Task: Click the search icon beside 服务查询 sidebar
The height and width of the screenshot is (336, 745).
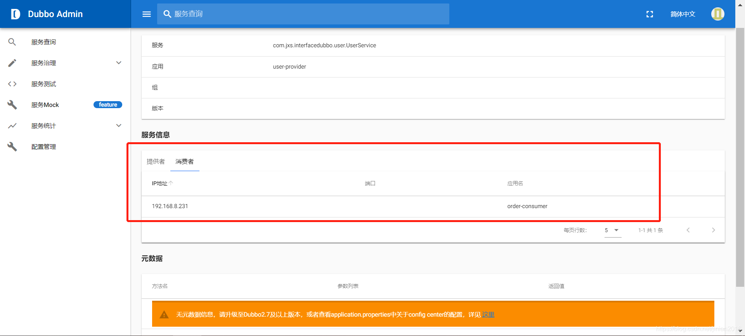Action: point(12,42)
